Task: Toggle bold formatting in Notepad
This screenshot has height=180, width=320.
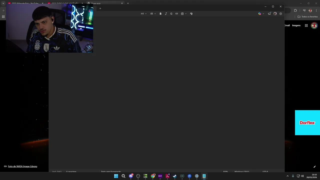Action: pyautogui.click(x=160, y=14)
